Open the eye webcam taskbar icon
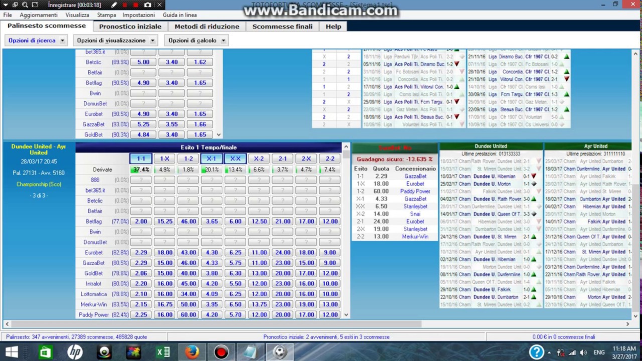The height and width of the screenshot is (361, 642). (104, 352)
